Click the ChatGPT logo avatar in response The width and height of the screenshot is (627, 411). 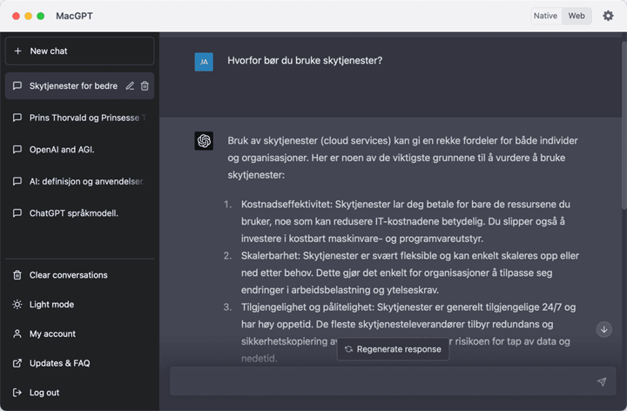click(204, 141)
